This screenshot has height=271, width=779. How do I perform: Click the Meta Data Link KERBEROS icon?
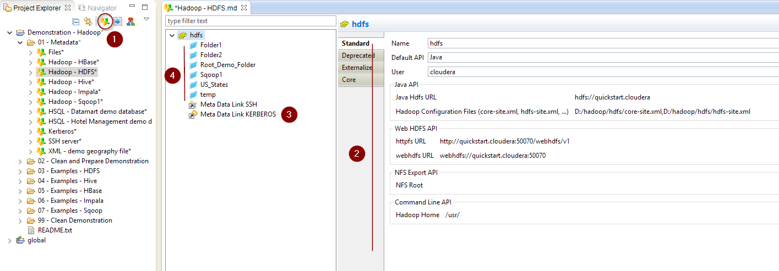[193, 114]
